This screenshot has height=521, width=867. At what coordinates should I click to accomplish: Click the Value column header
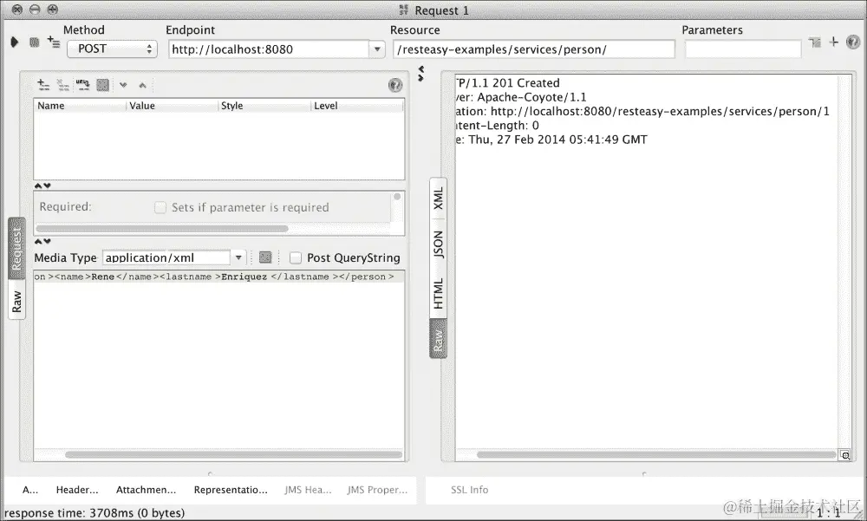pyautogui.click(x=172, y=106)
